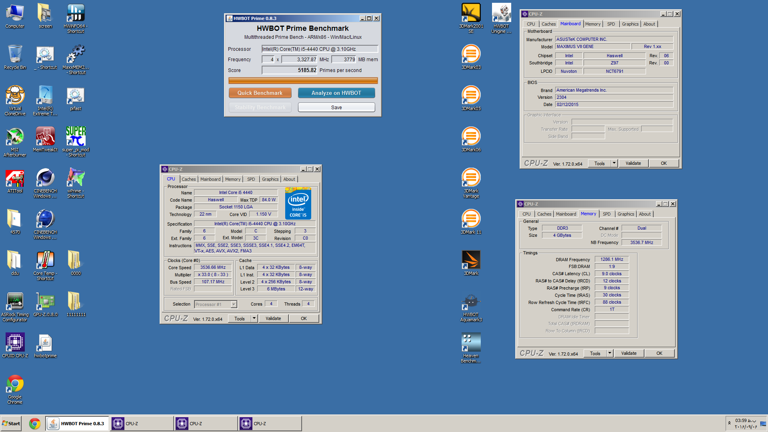The width and height of the screenshot is (768, 432).
Task: Switch to CPU tab in Memory window
Action: (526, 214)
